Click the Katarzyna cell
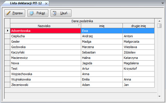Viewport: 166px width, 103px height. click(x=139, y=58)
